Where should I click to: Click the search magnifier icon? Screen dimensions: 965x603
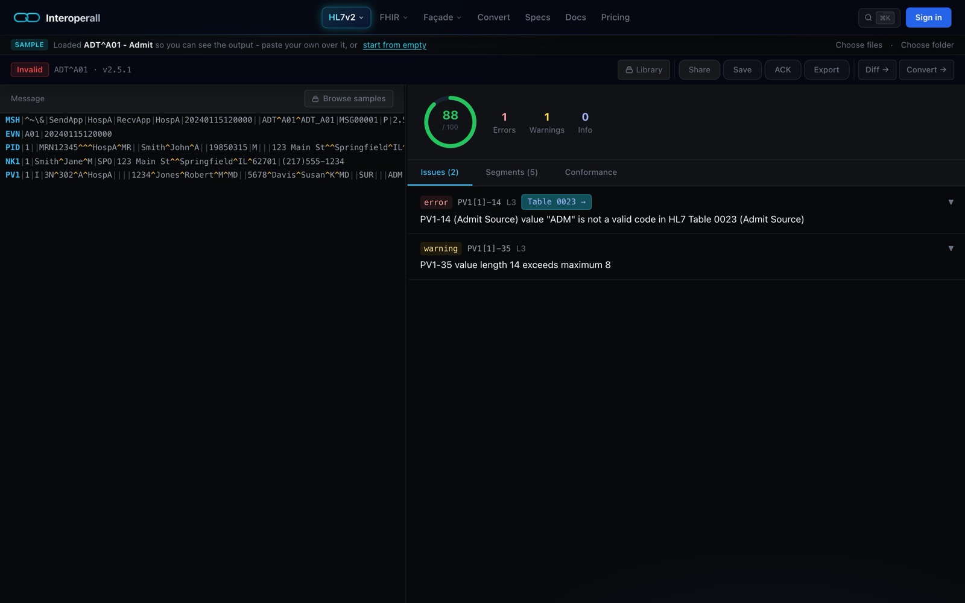pyautogui.click(x=868, y=17)
